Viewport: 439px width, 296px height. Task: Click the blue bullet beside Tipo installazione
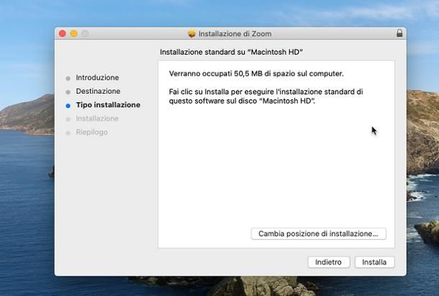pyautogui.click(x=68, y=106)
